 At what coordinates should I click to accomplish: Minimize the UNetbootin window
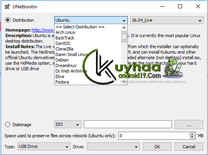(x=162, y=6)
